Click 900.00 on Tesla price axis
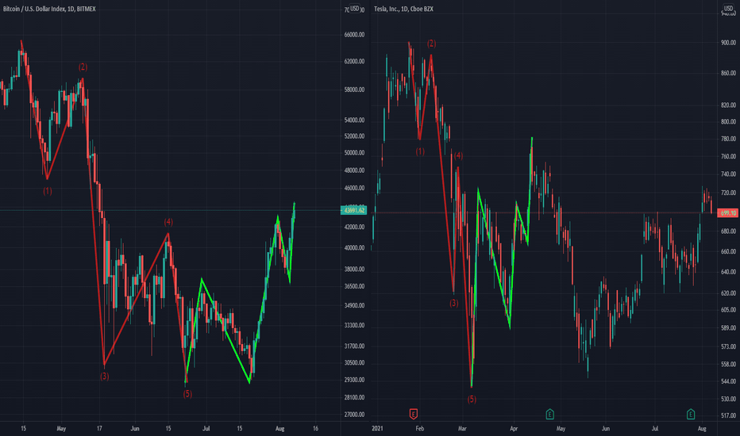740x436 pixels. coord(728,43)
